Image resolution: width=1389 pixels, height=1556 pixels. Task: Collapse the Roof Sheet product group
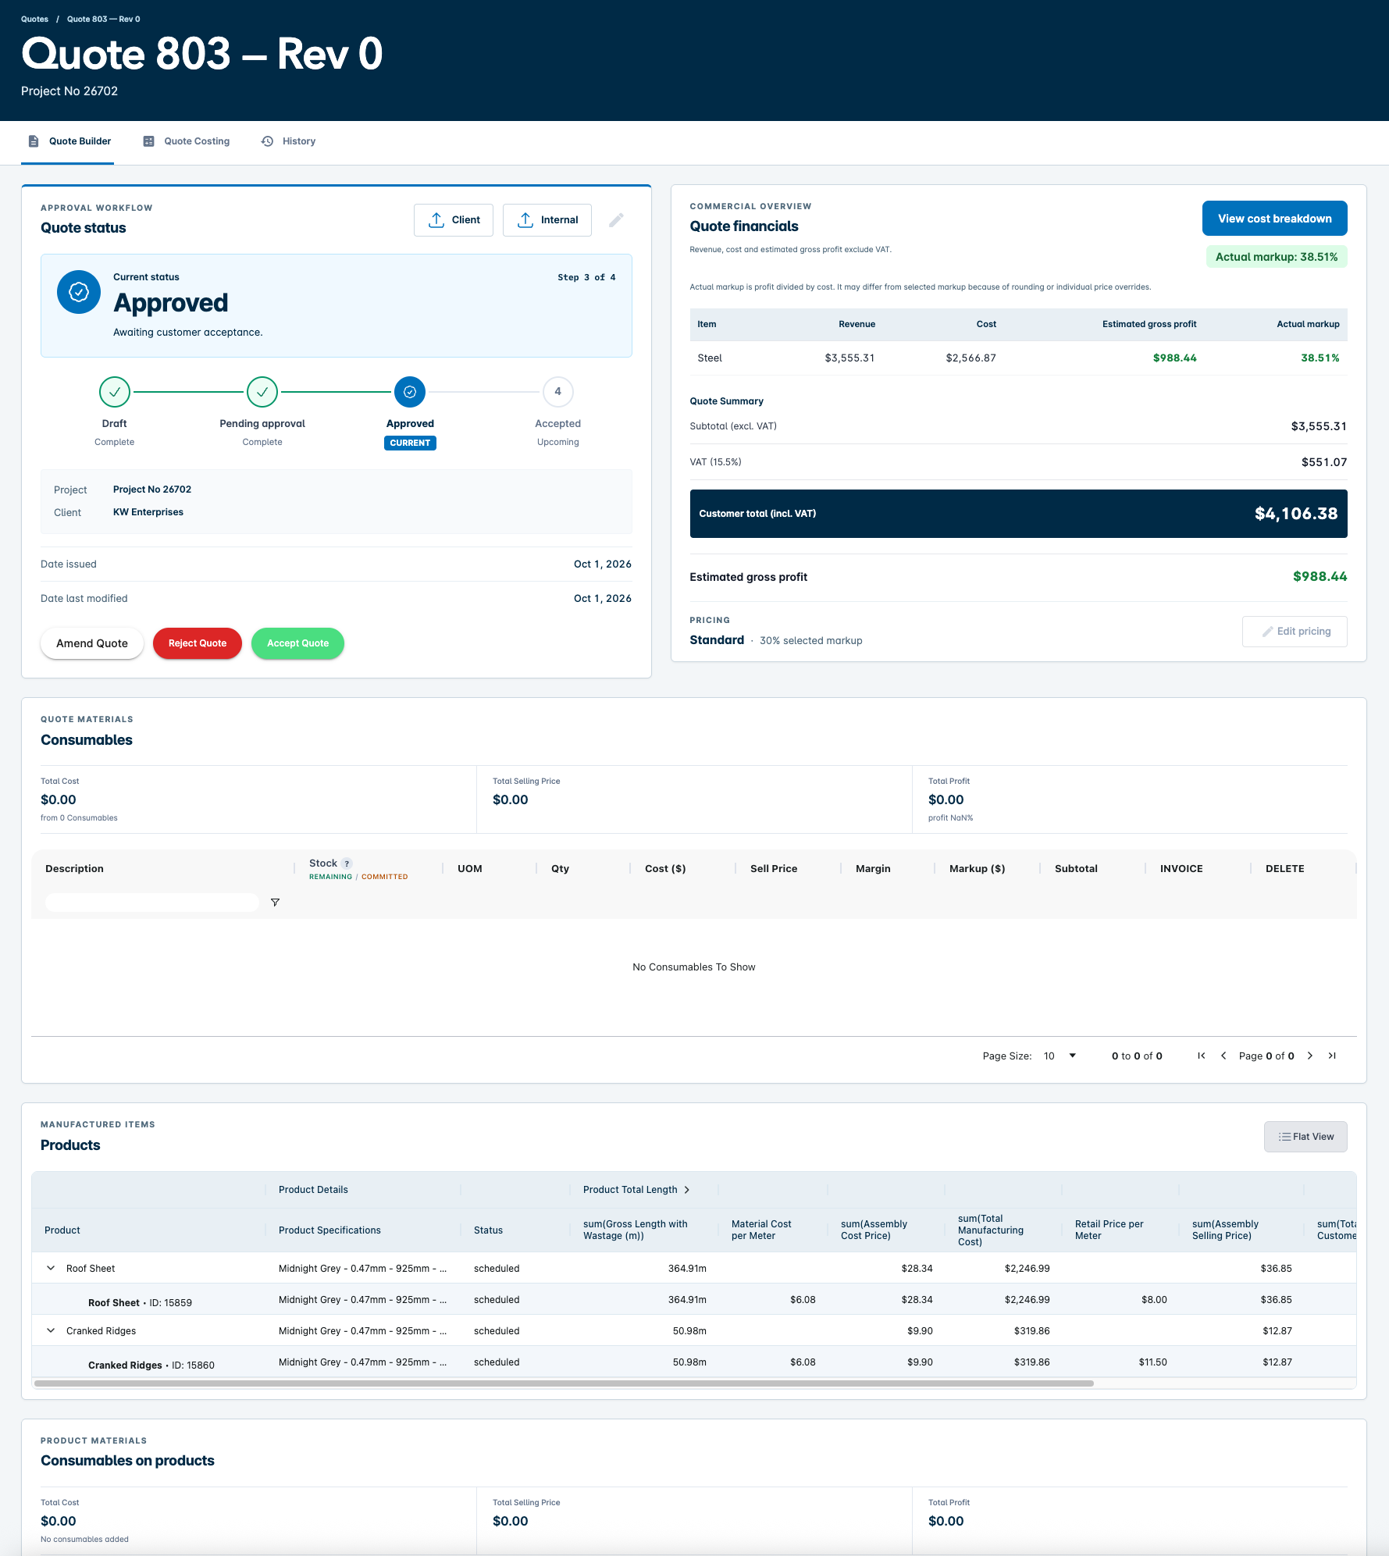[x=51, y=1268]
